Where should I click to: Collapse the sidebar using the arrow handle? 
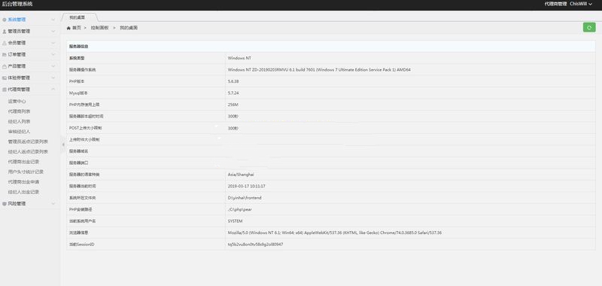coord(63,144)
